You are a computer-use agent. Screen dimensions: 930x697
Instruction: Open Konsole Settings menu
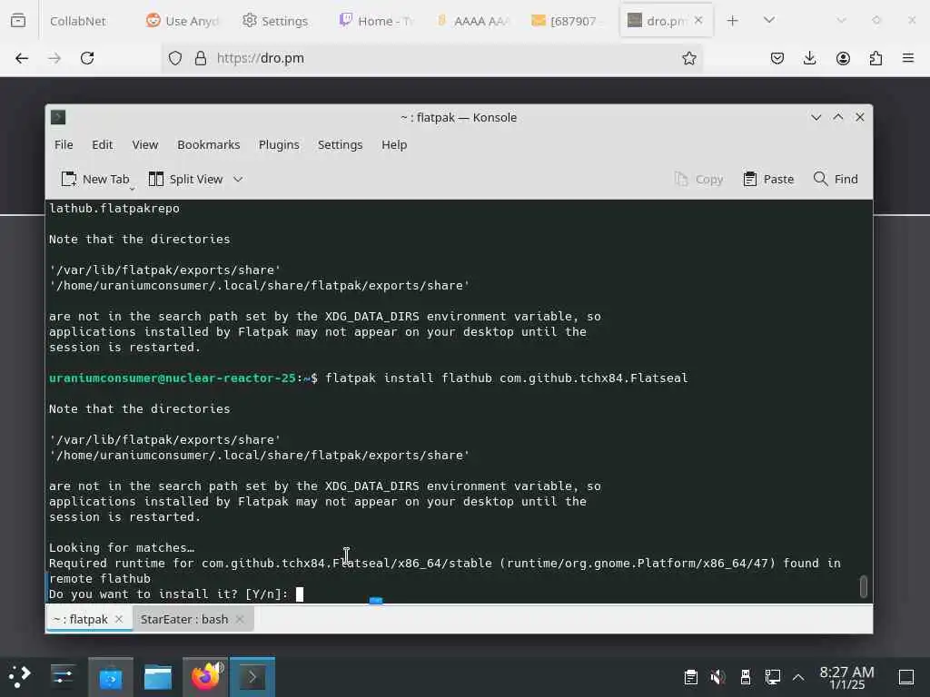click(340, 144)
